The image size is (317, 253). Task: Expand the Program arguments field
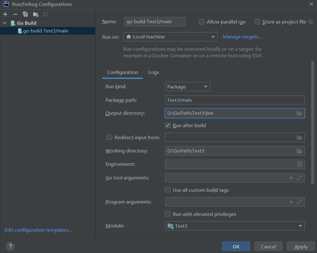(299, 202)
